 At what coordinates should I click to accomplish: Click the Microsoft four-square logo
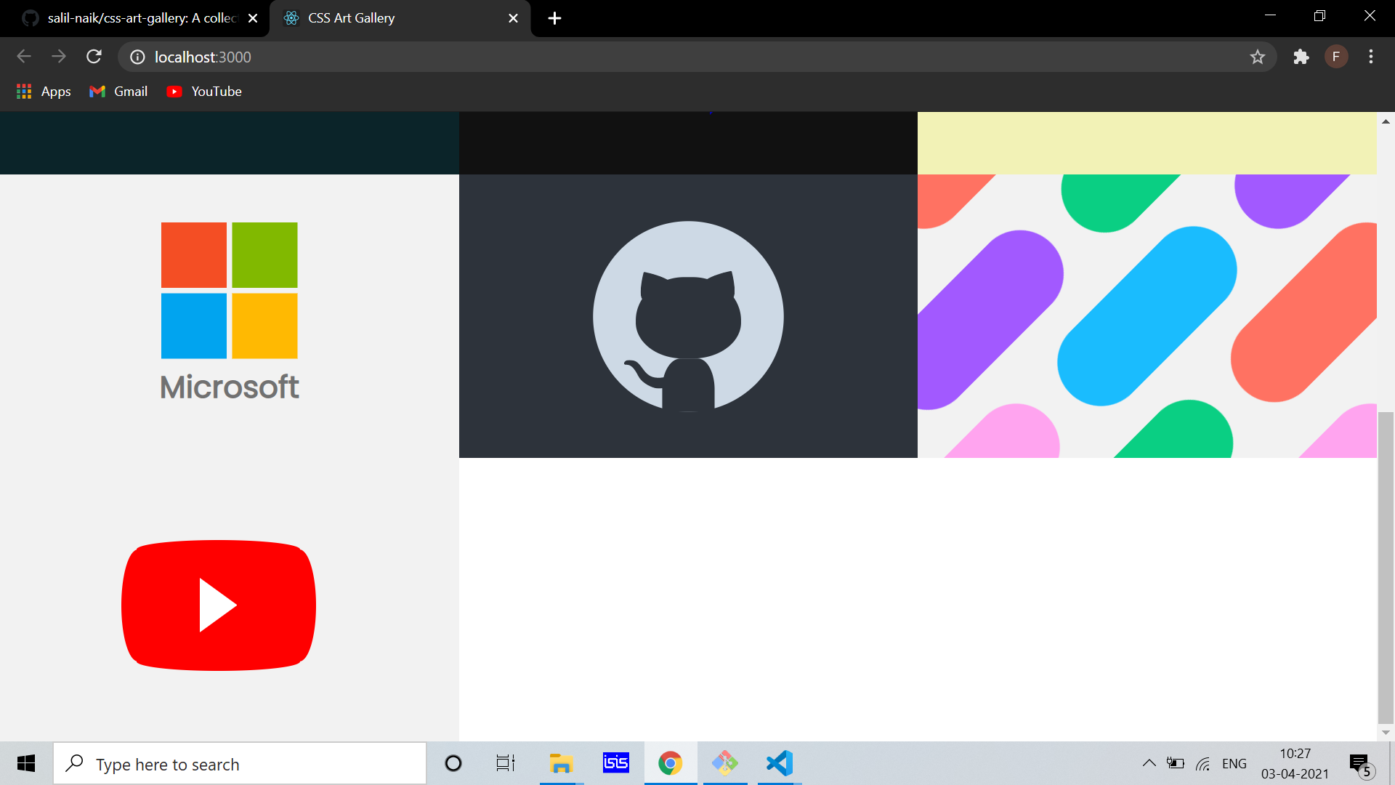pyautogui.click(x=229, y=290)
